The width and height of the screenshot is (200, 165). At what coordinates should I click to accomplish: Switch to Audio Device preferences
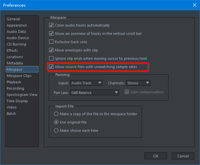click(18, 38)
